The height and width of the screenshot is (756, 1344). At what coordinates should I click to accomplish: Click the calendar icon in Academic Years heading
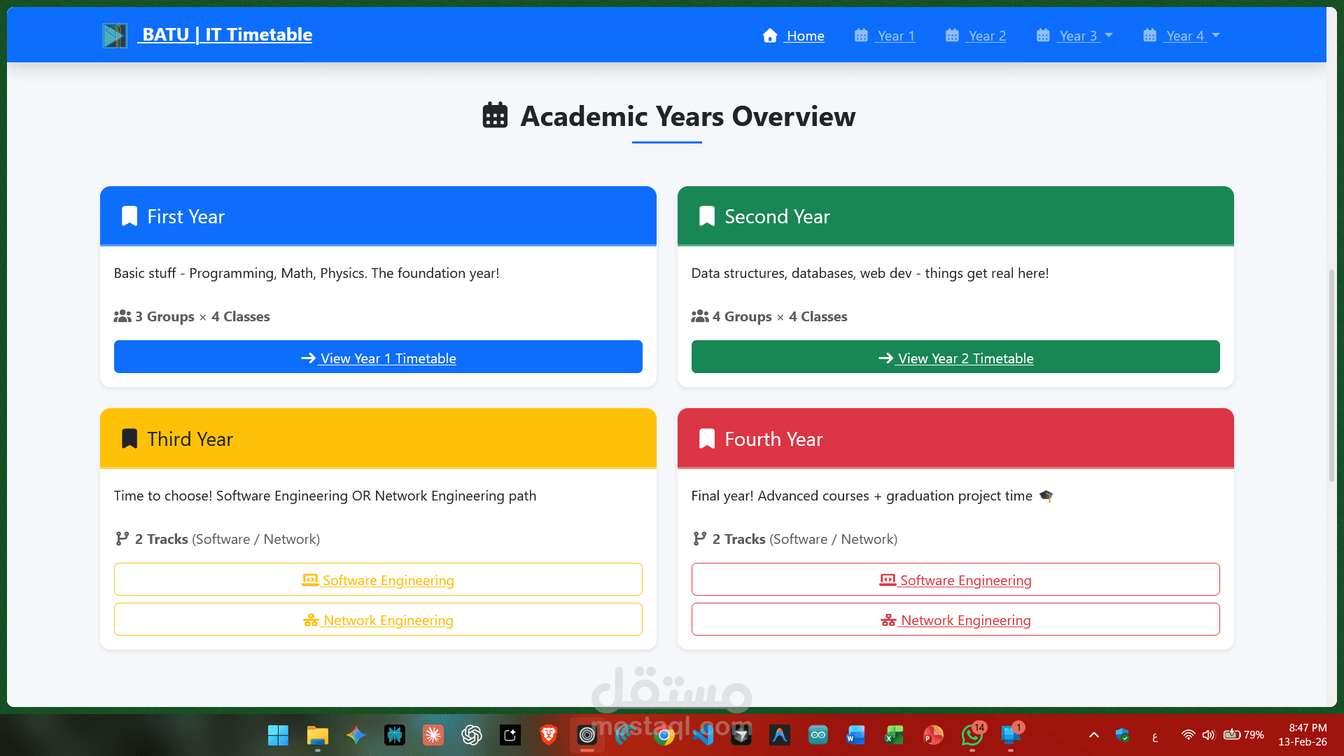[495, 115]
